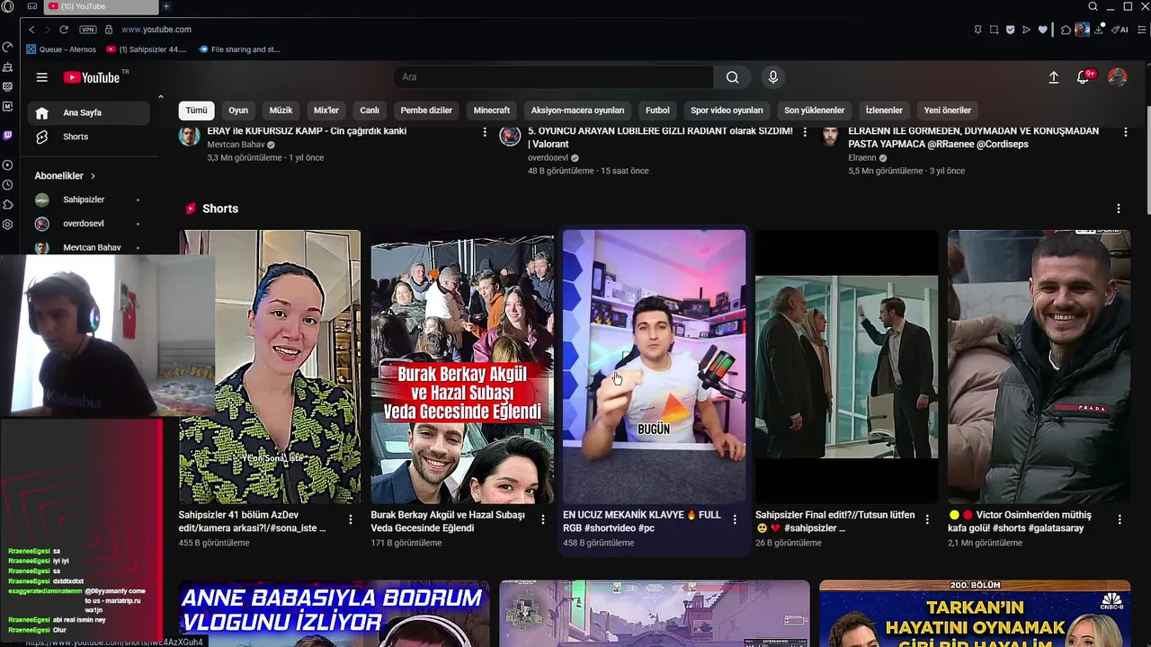Select the Canlı filter chip
The width and height of the screenshot is (1151, 647).
(370, 111)
